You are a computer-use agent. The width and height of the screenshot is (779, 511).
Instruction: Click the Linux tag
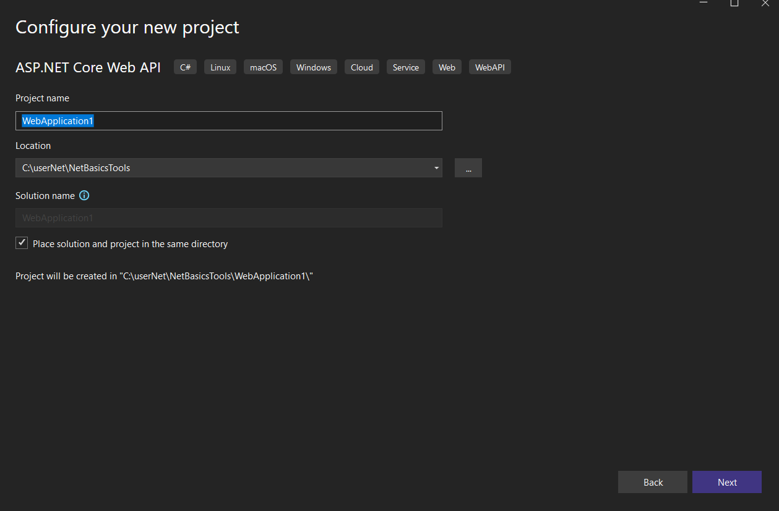[x=220, y=67]
